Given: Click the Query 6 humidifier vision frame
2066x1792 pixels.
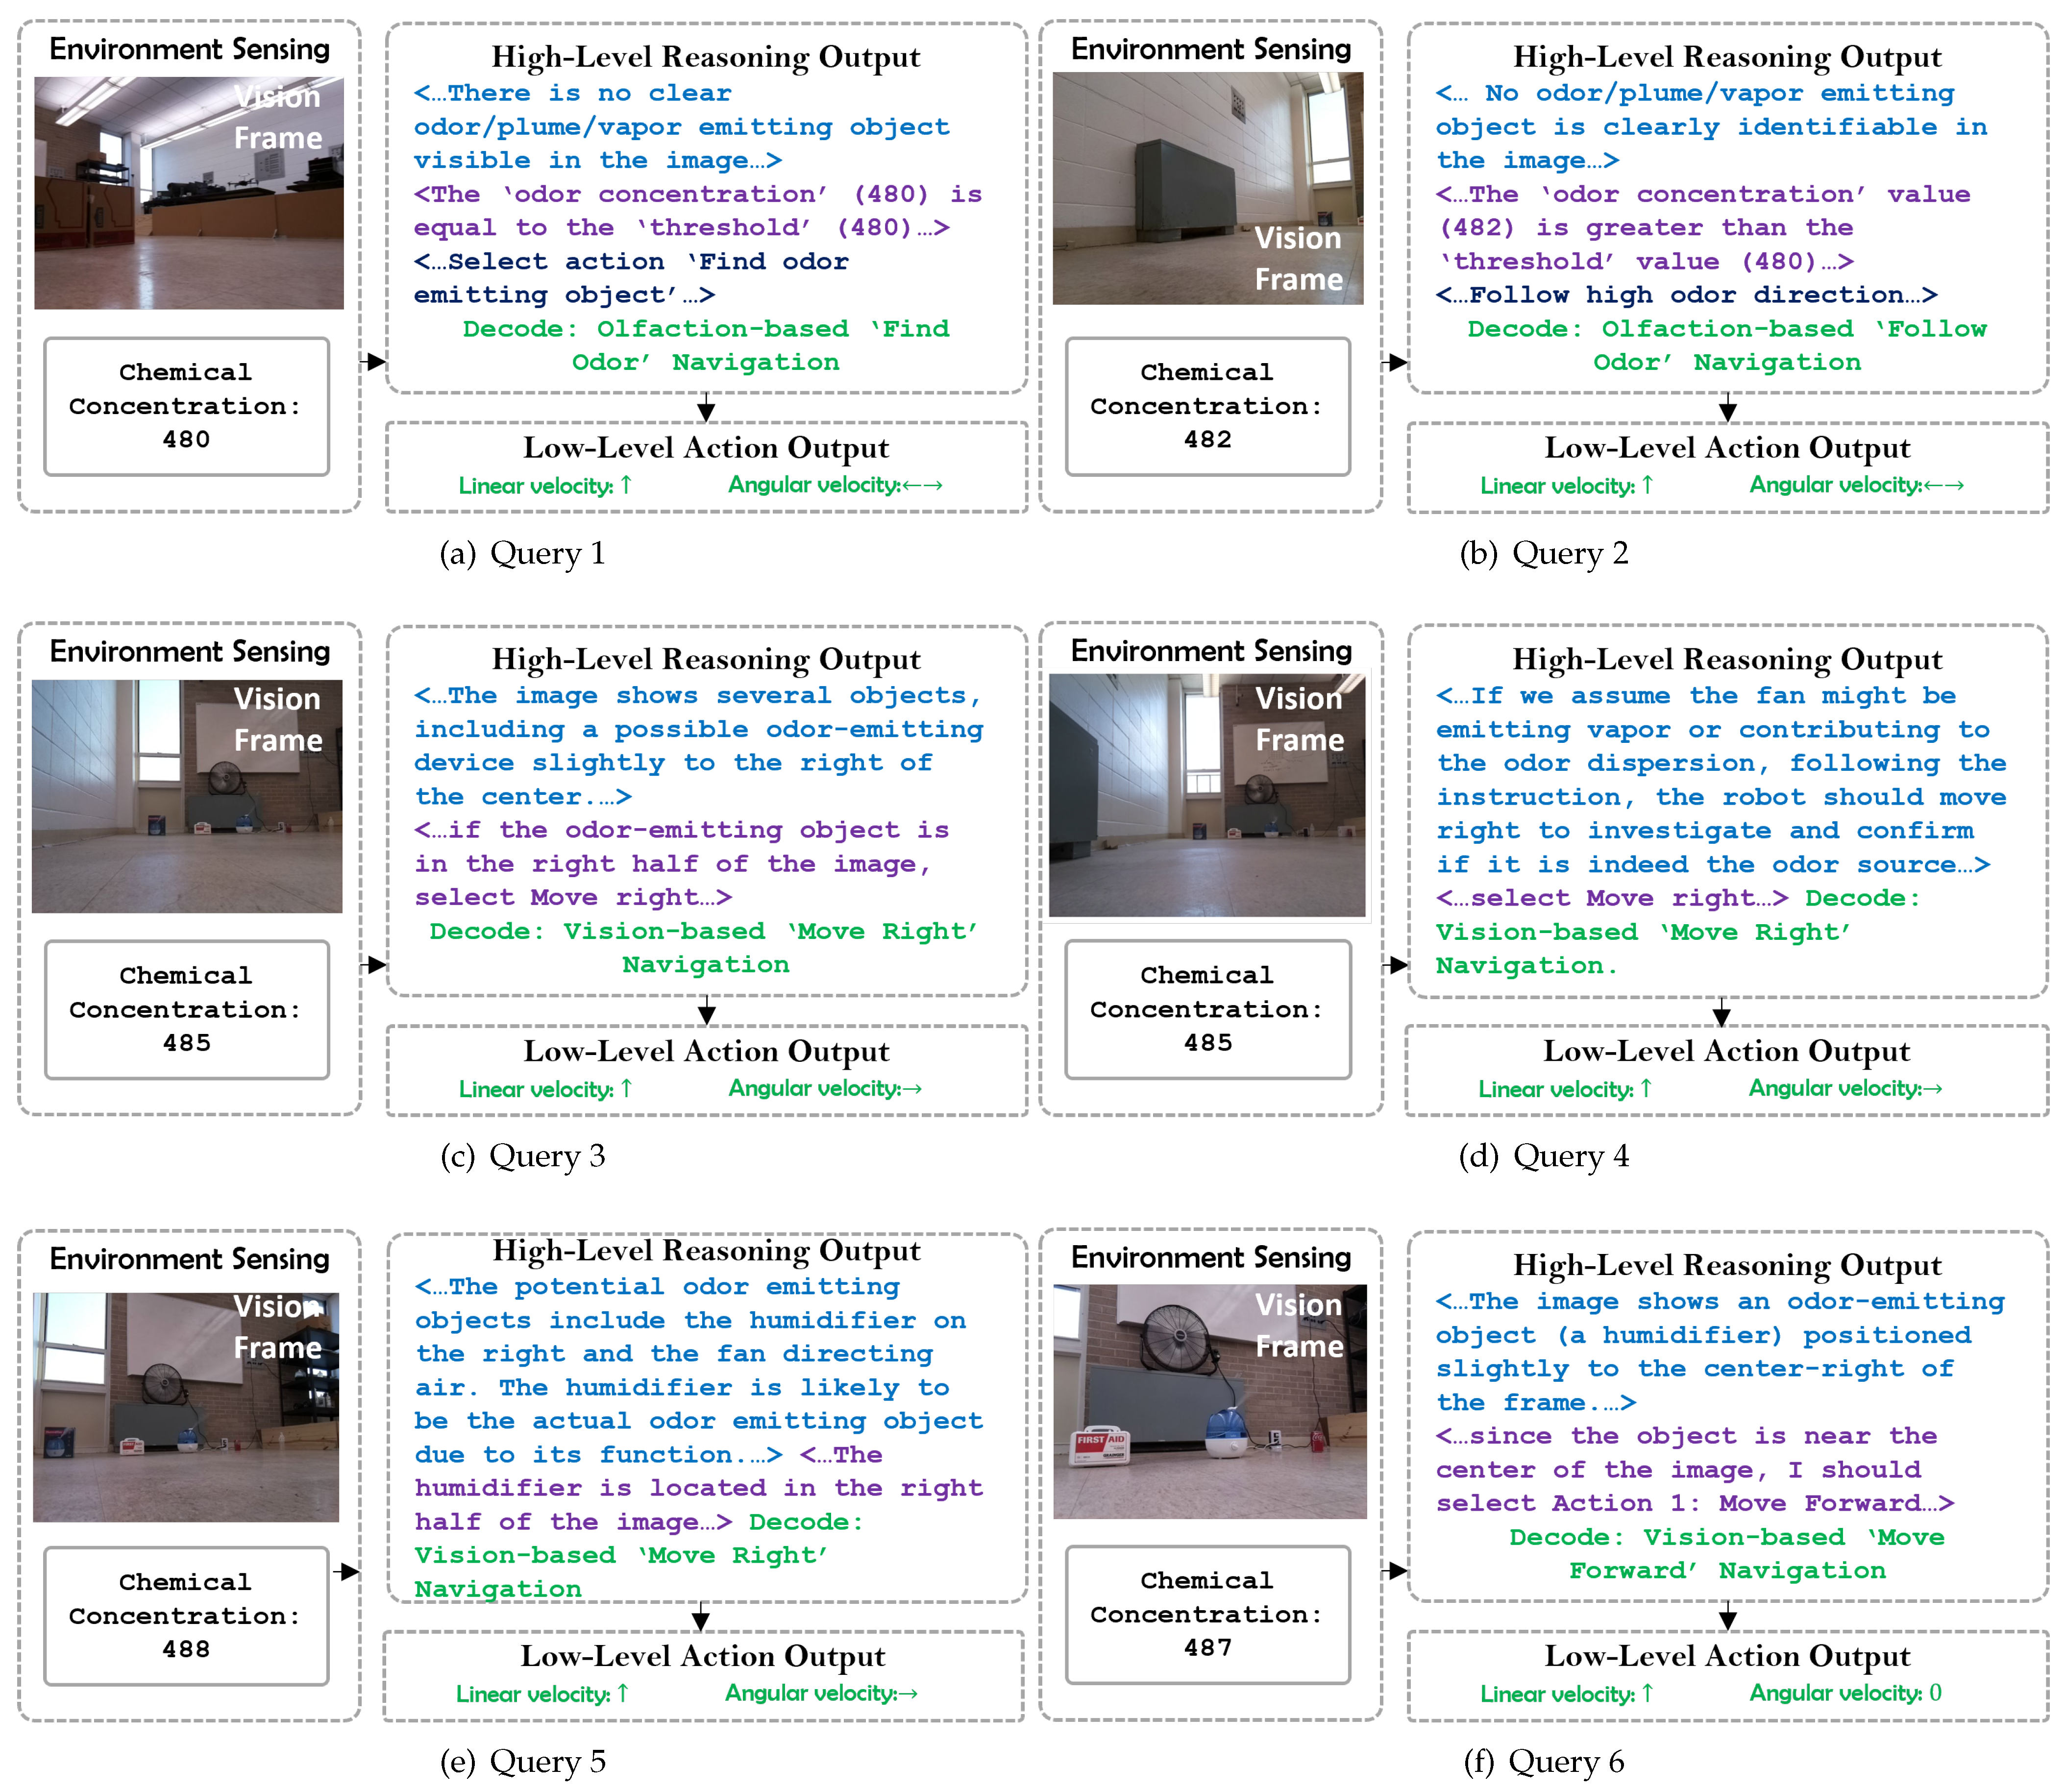Looking at the screenshot, I should point(1209,1401).
